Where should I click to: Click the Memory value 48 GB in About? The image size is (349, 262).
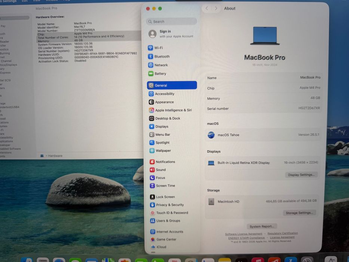tap(315, 98)
